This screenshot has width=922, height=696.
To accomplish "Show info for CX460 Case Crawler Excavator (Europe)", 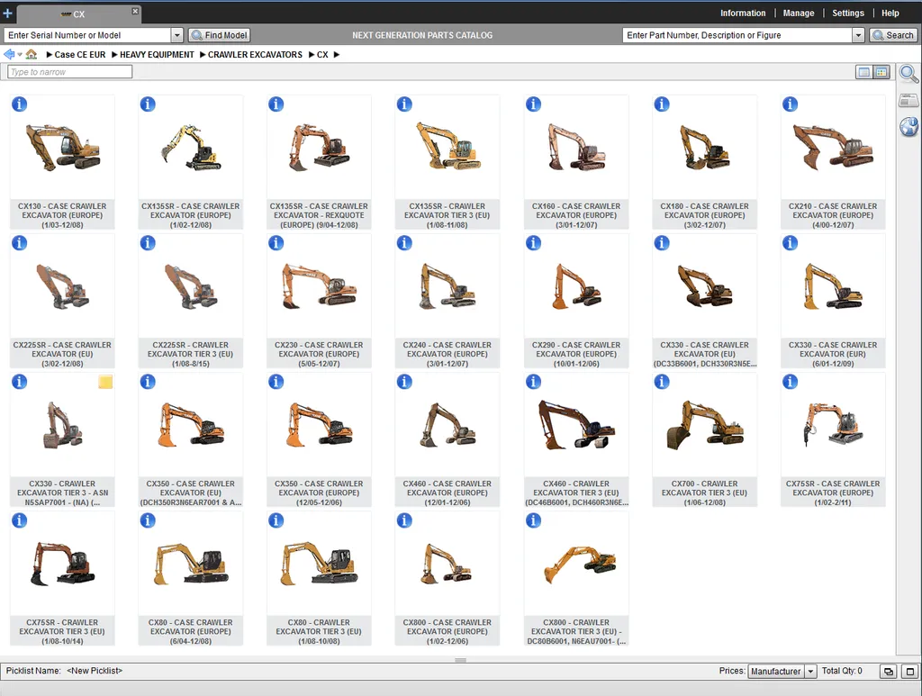I will point(404,382).
